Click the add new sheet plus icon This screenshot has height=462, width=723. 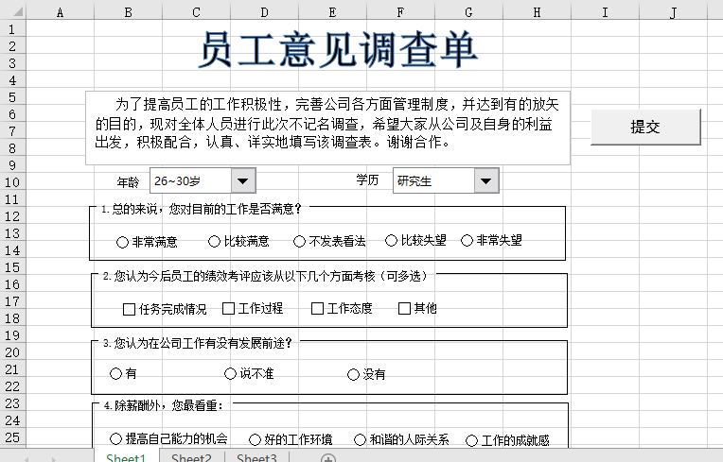[328, 458]
